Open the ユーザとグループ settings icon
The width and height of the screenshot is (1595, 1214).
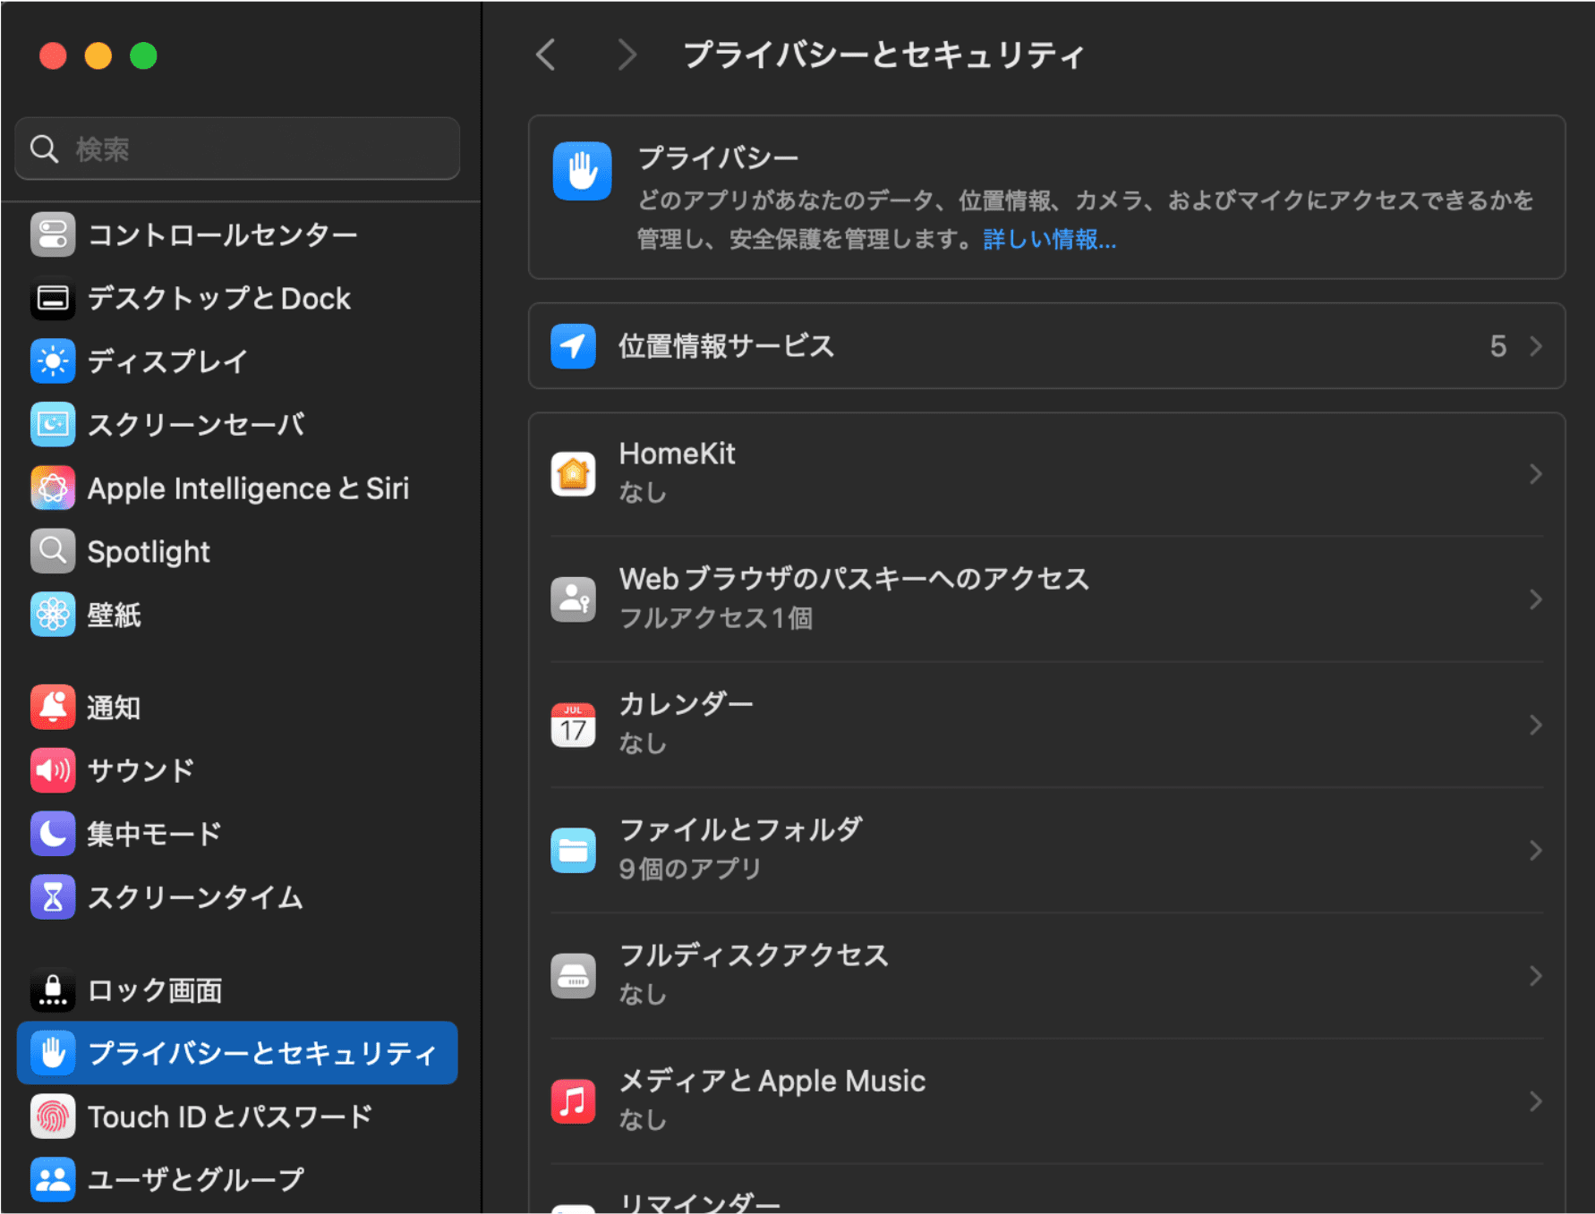tap(52, 1178)
